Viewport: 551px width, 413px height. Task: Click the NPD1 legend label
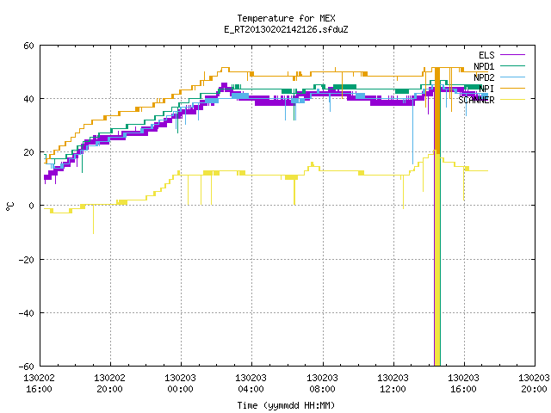pos(484,66)
